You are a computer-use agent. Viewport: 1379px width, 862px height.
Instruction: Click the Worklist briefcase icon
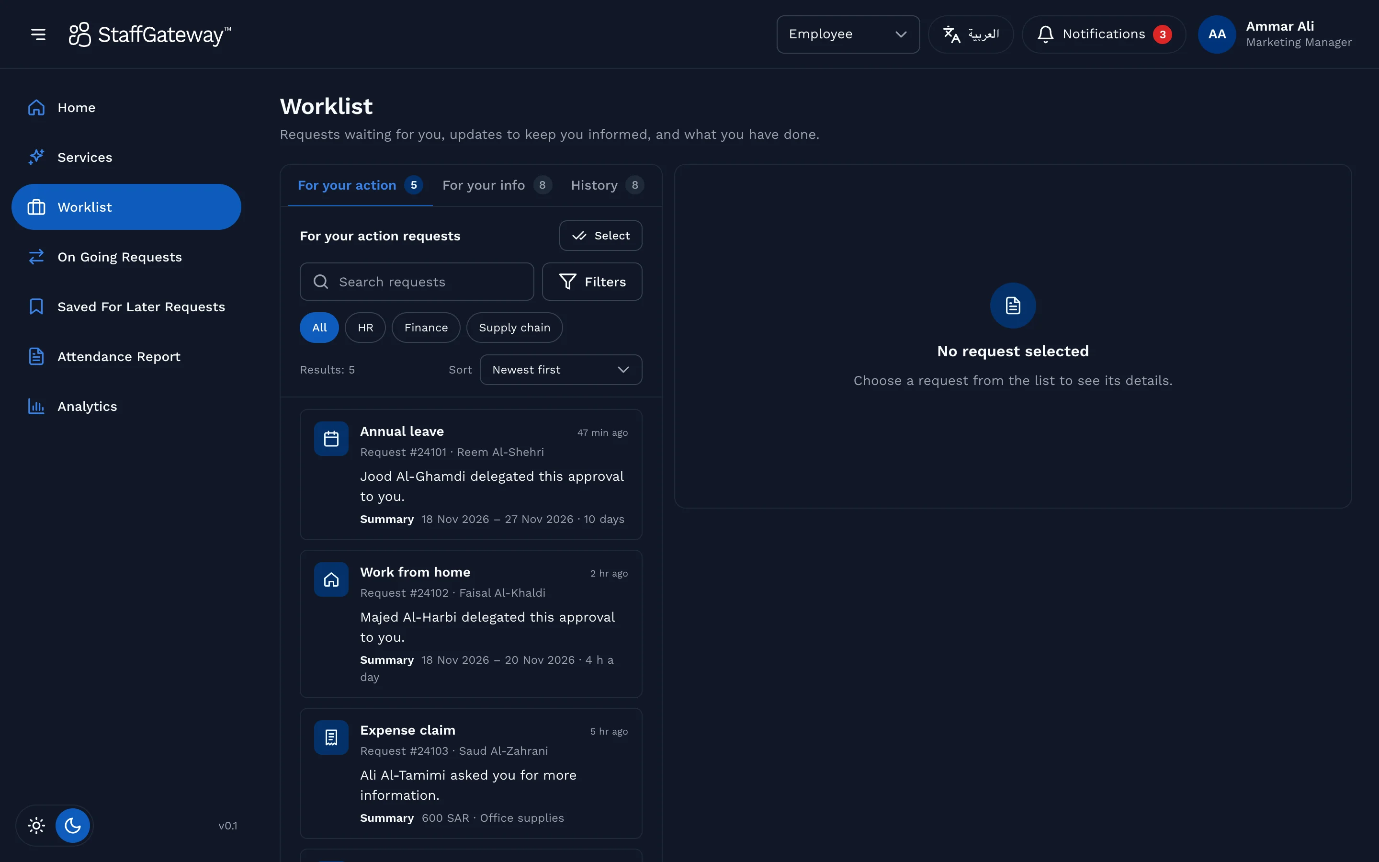tap(36, 207)
